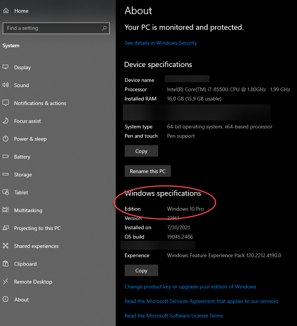Click the magnifier icon in search box
Image resolution: width=297 pixels, height=326 pixels.
pos(104,28)
